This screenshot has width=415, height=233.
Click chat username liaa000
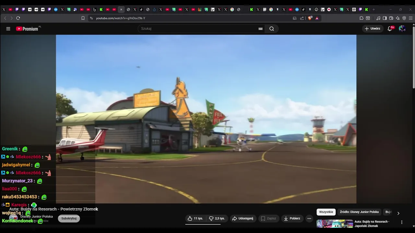[x=9, y=189]
